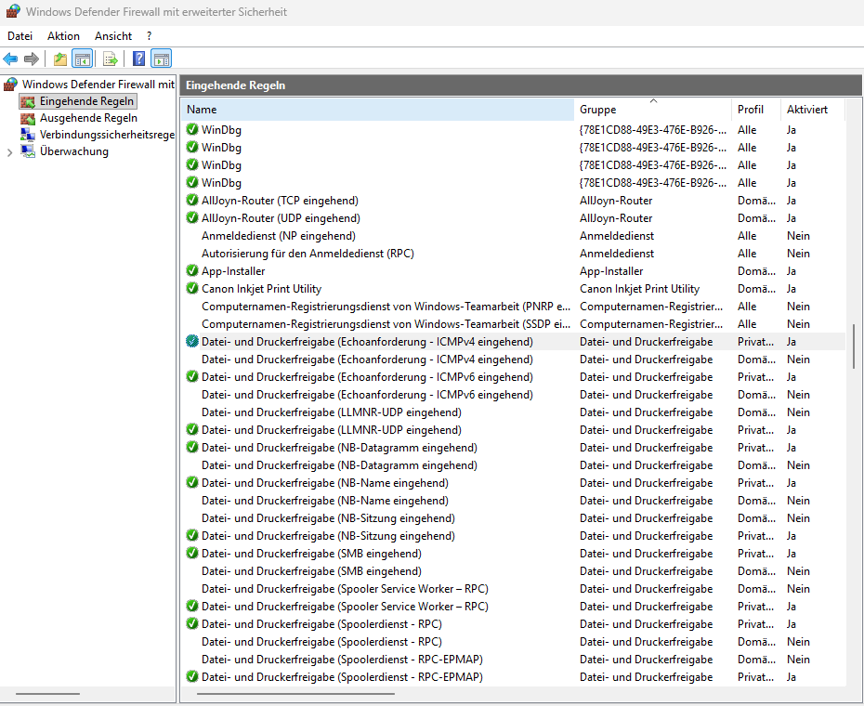Click green check icon of enabled Spoolerdienst - RPC-EPMAP rule
This screenshot has height=706, width=864.
(191, 676)
